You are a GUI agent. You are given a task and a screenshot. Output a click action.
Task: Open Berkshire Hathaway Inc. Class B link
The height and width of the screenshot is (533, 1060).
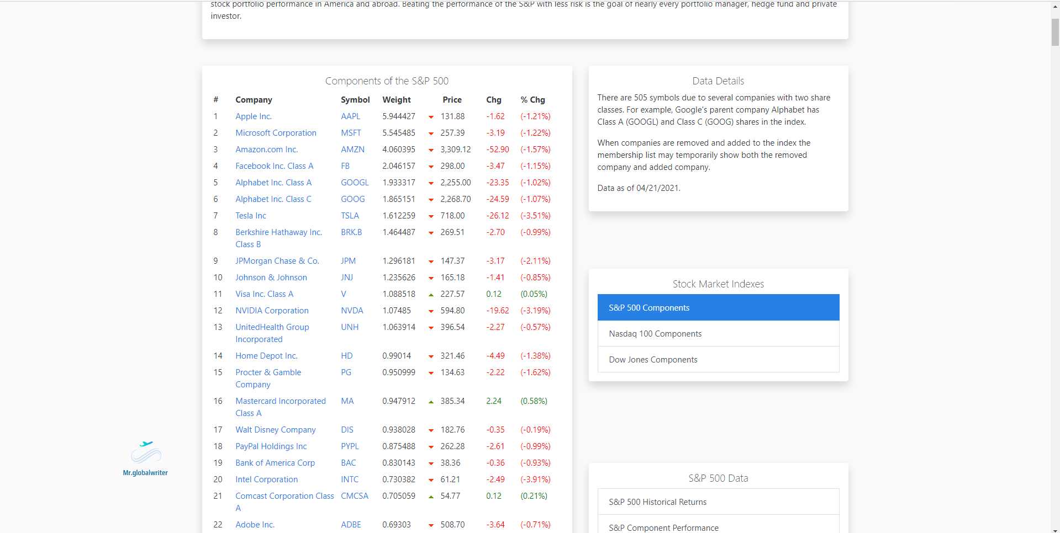[x=278, y=232]
